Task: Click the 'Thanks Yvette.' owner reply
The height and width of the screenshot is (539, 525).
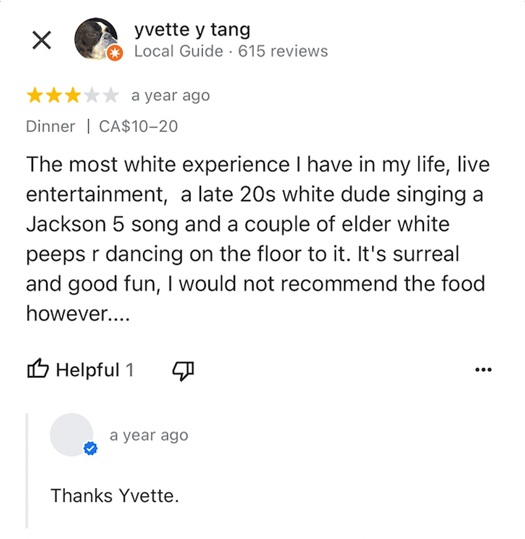Action: pos(114,495)
